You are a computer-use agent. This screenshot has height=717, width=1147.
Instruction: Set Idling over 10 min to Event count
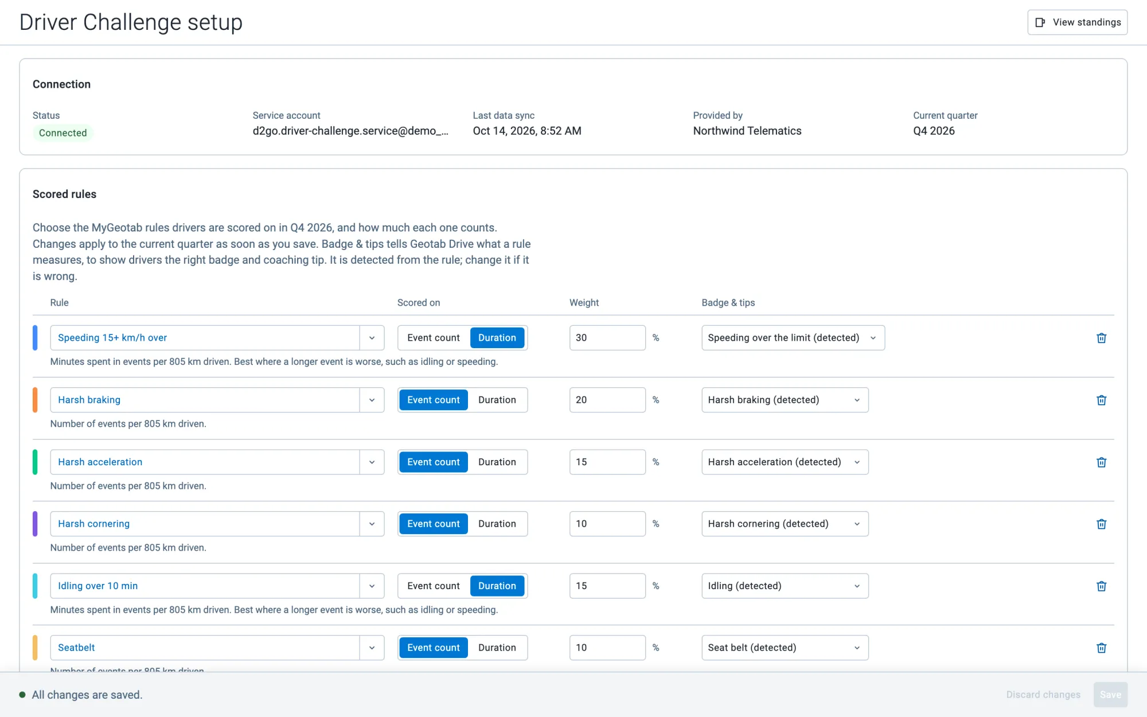(434, 586)
